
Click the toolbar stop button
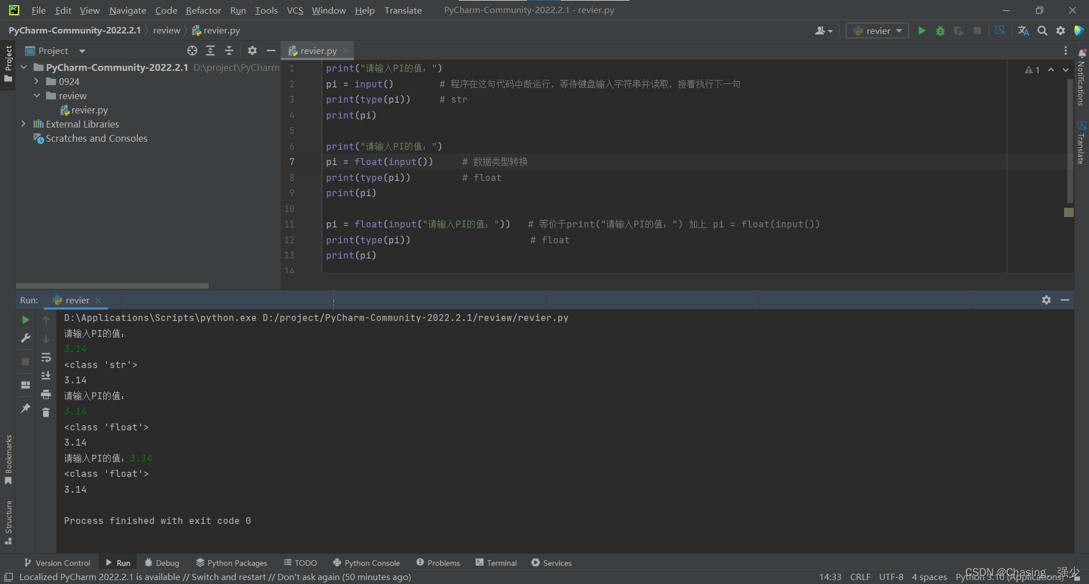[x=977, y=31]
